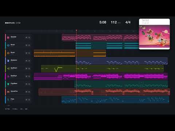Mute the GrandPno track
The height and width of the screenshot is (131, 175).
tap(26, 92)
